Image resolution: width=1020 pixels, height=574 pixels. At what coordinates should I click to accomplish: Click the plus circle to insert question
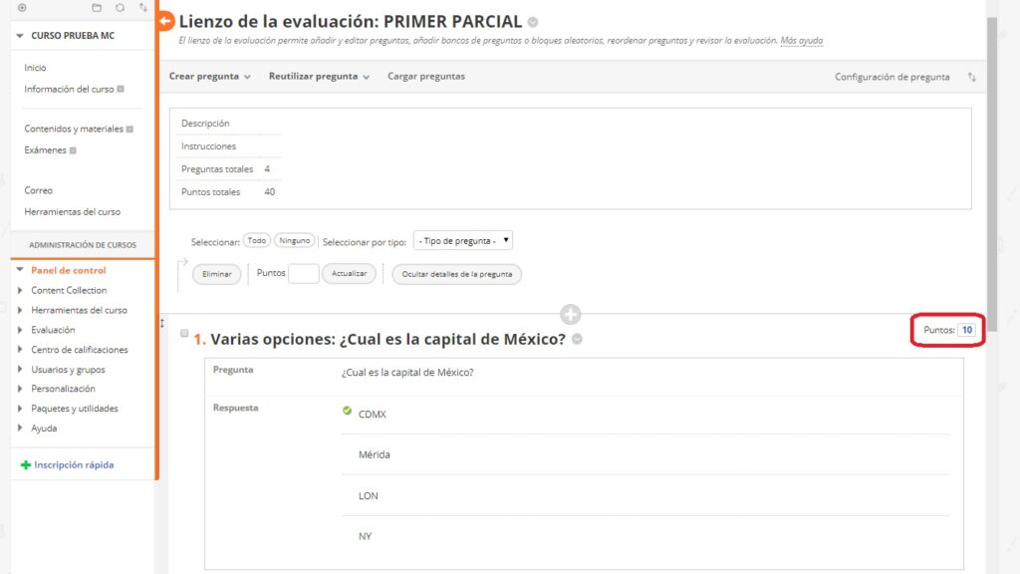click(571, 315)
